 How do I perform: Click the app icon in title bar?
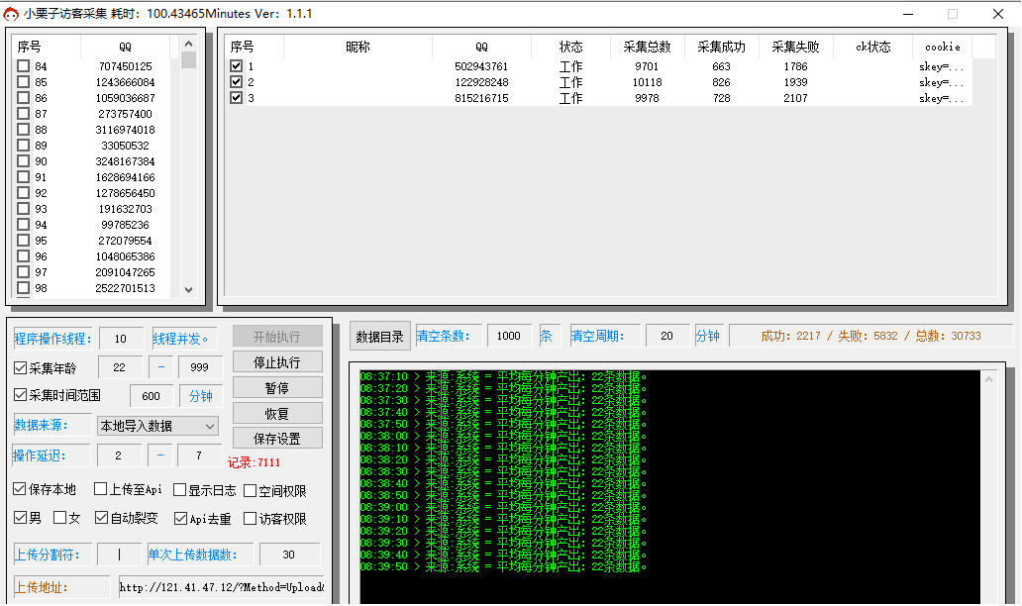click(x=12, y=14)
